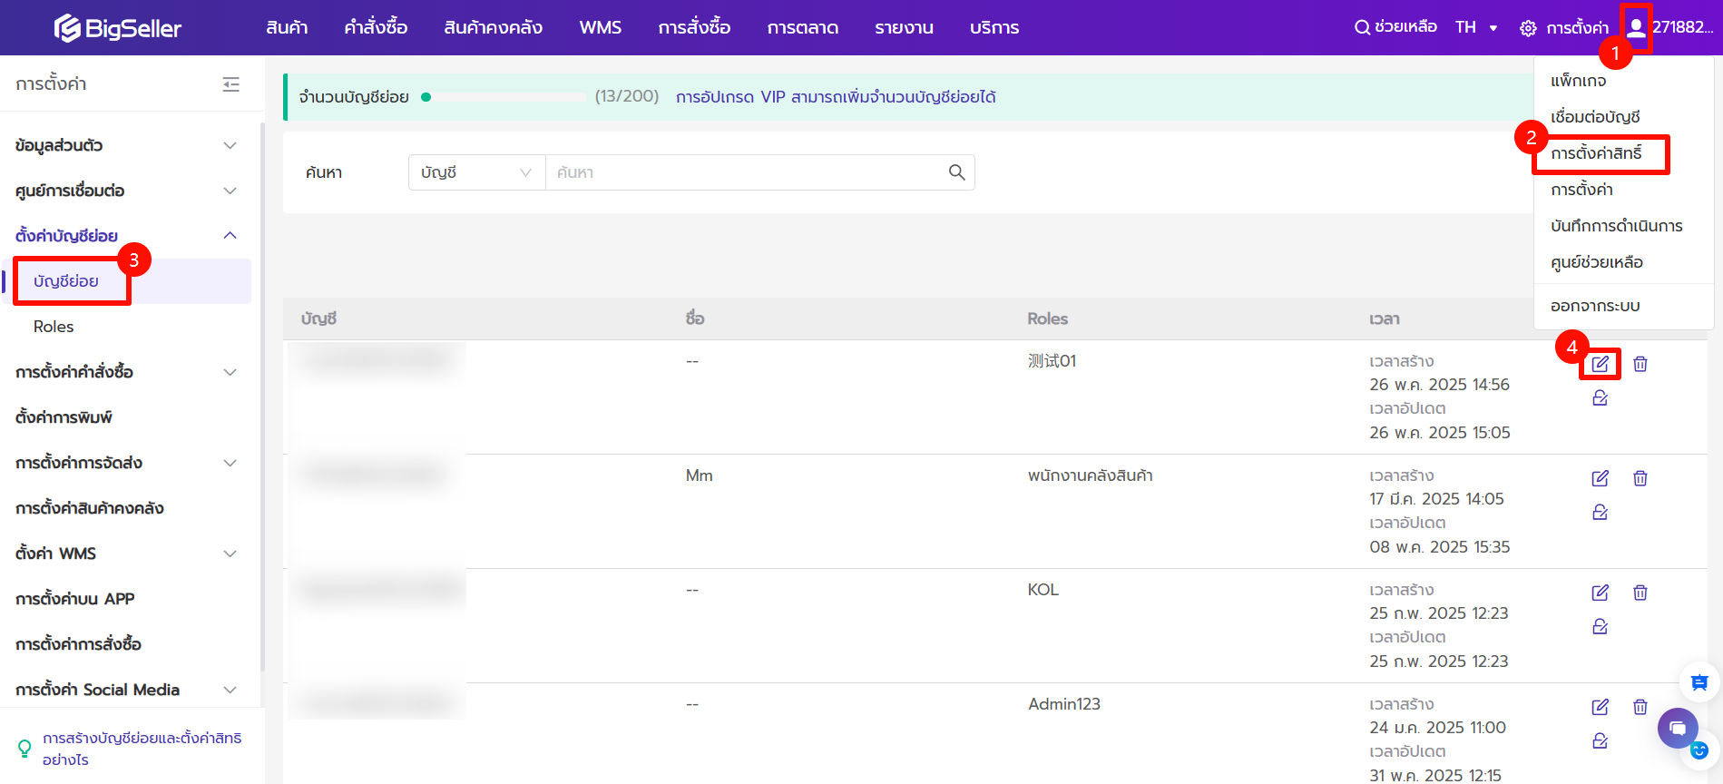Select การตั้งค่า in account dropdown menu
This screenshot has width=1723, height=784.
coord(1581,190)
